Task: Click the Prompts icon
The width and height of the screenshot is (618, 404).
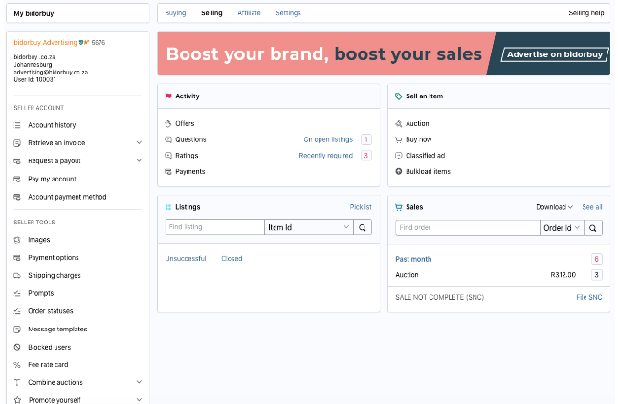Action: pos(17,293)
